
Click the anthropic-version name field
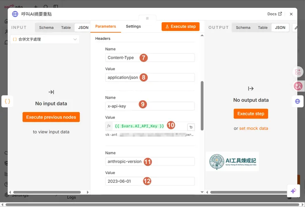click(x=150, y=161)
